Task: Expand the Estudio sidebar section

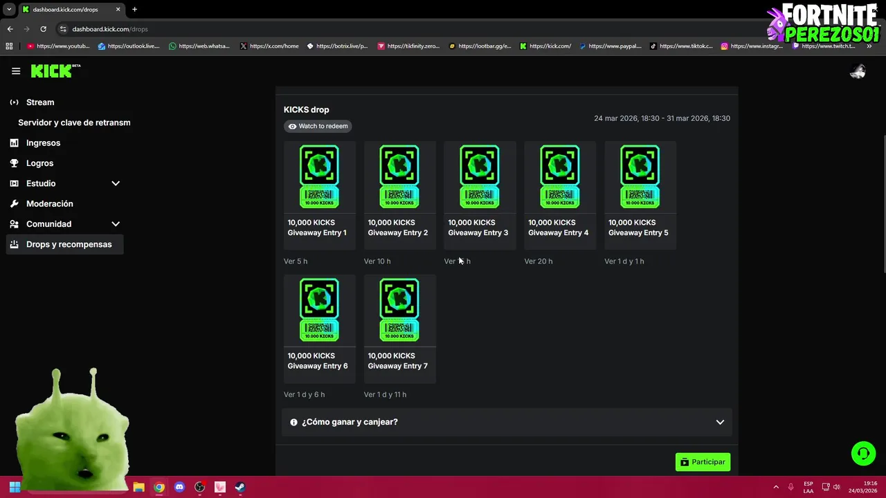Action: click(116, 183)
